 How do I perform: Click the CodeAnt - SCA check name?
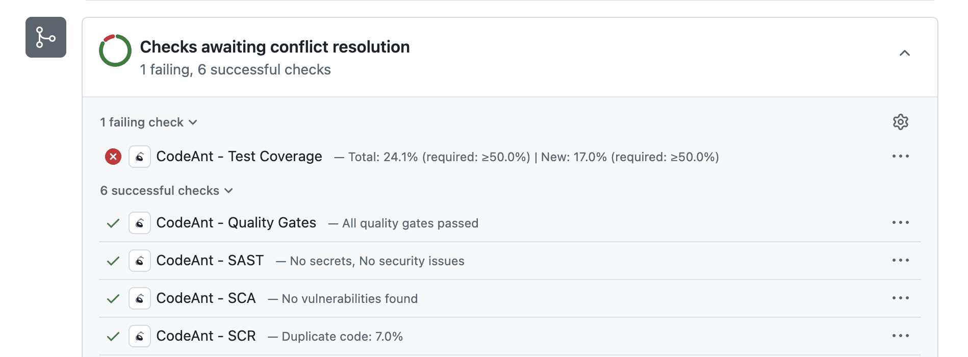(x=206, y=298)
